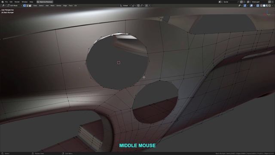Click the 3D cursor in the viewport
Viewport: 275px width, 155px height.
click(x=119, y=62)
